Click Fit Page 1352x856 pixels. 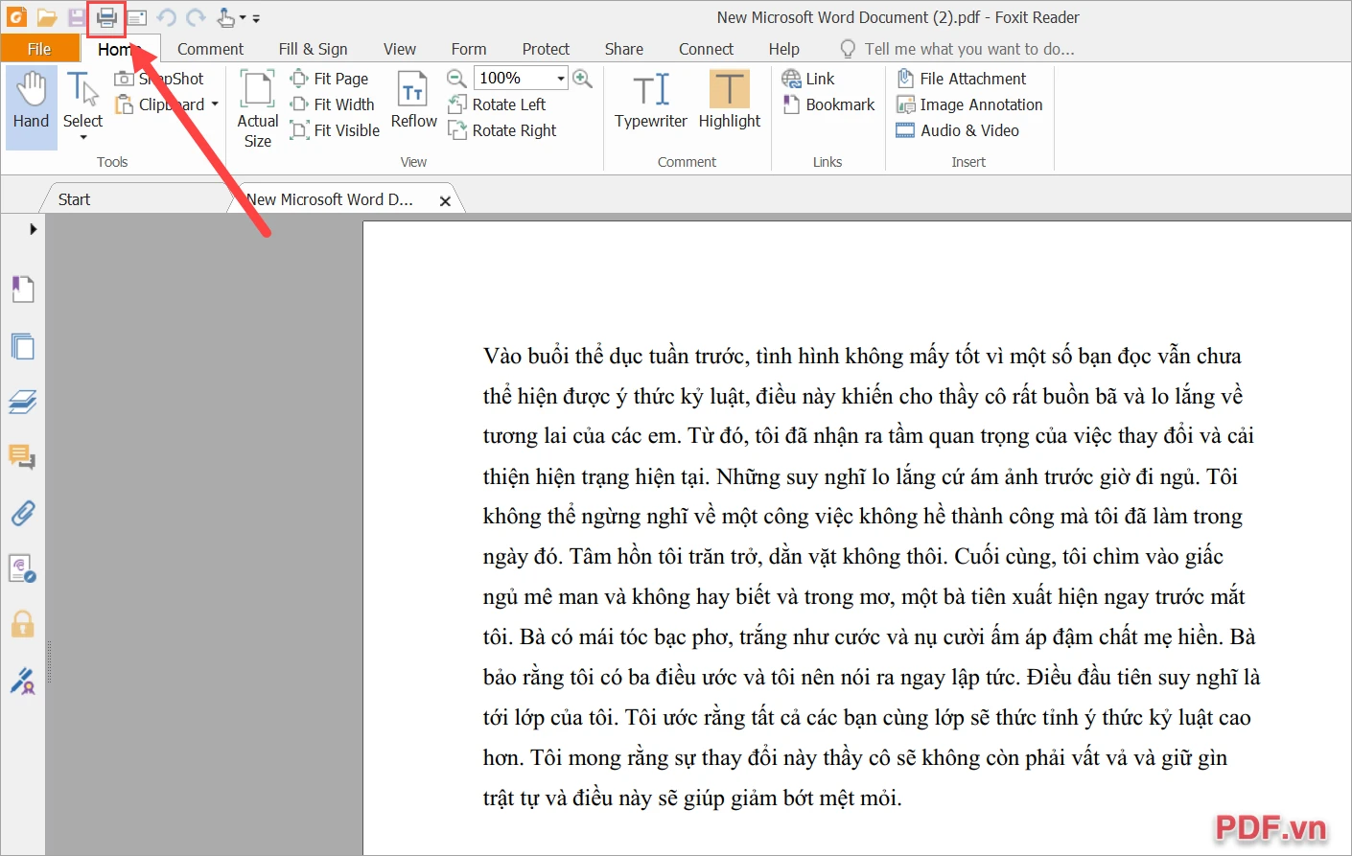click(x=329, y=79)
